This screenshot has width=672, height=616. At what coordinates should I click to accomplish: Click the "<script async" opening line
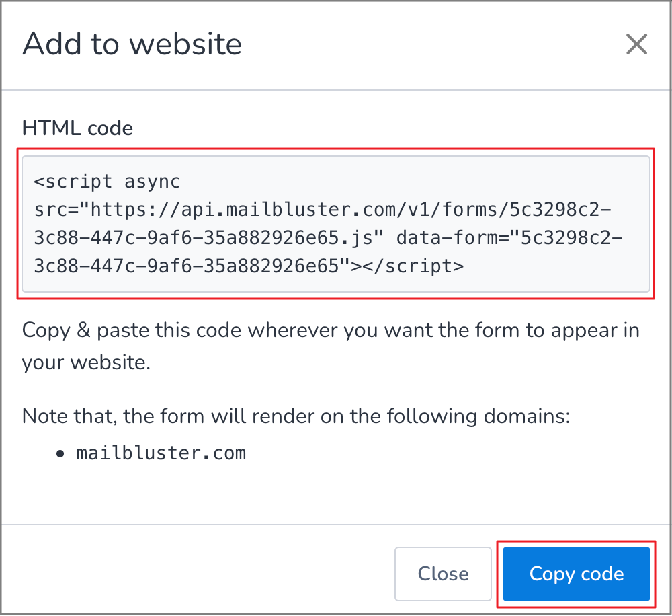pos(108,182)
